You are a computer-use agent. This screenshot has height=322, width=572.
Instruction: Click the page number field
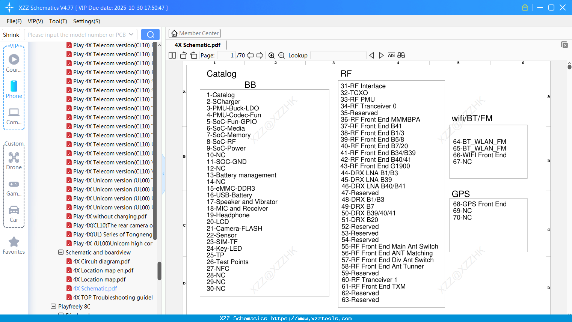[x=226, y=55]
